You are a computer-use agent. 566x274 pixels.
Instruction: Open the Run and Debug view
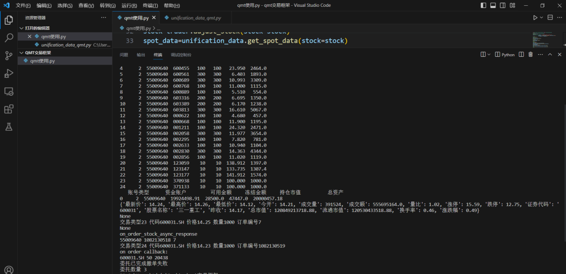click(8, 73)
